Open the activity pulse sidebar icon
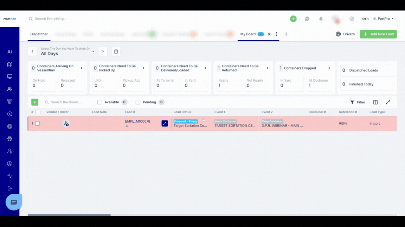This screenshot has width=405, height=227. point(9,176)
